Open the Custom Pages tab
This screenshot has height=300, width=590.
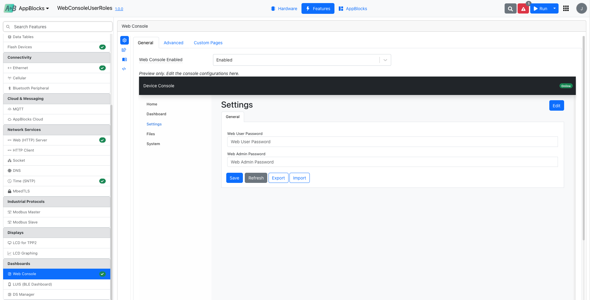(208, 43)
